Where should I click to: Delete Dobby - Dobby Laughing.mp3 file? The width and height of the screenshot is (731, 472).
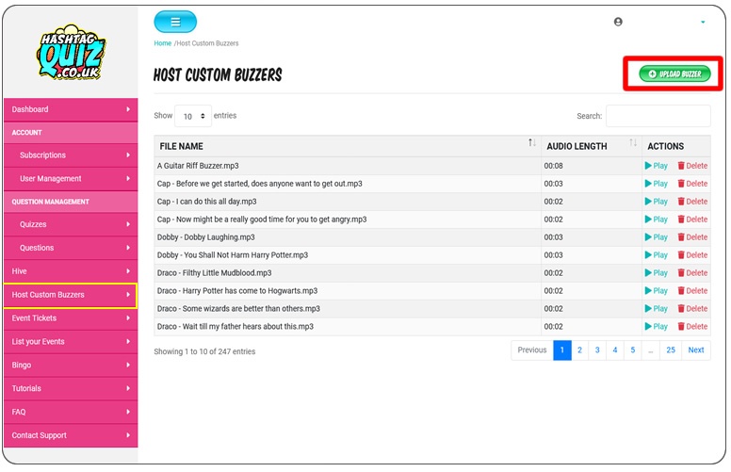tap(692, 237)
